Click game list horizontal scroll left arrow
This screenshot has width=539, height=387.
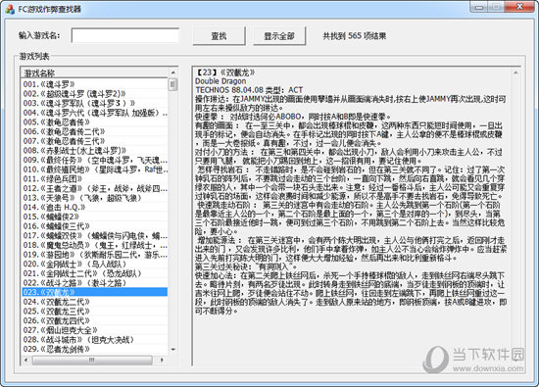click(26, 360)
